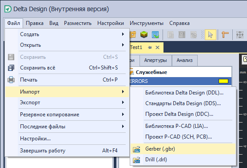Viewport: 247px width, 168px height.
Task: Import Стандарты Delta Design (DDS)...
Action: tap(183, 103)
